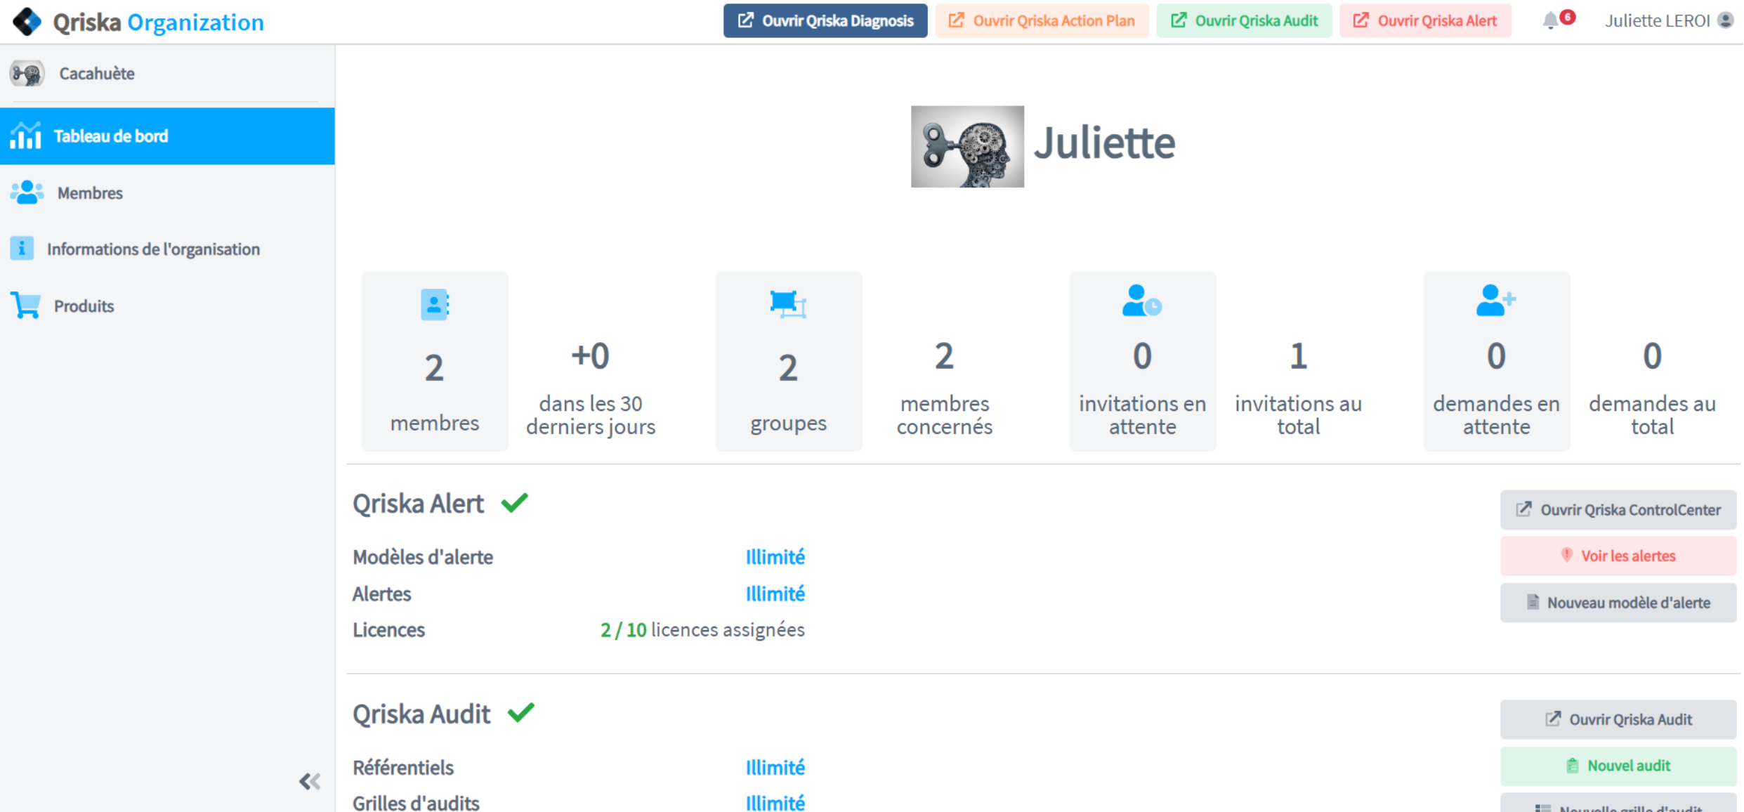This screenshot has height=812, width=1744.
Task: Click the green checkmark next to Qriska Audit
Action: click(x=521, y=713)
